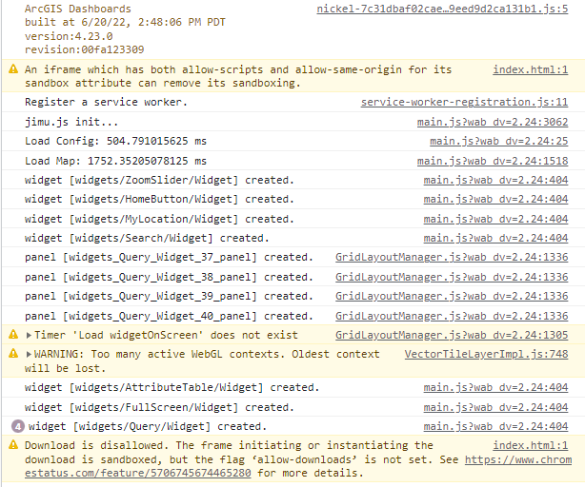Expand the Timer 'Load widgetOnScreen' message

[x=30, y=335]
